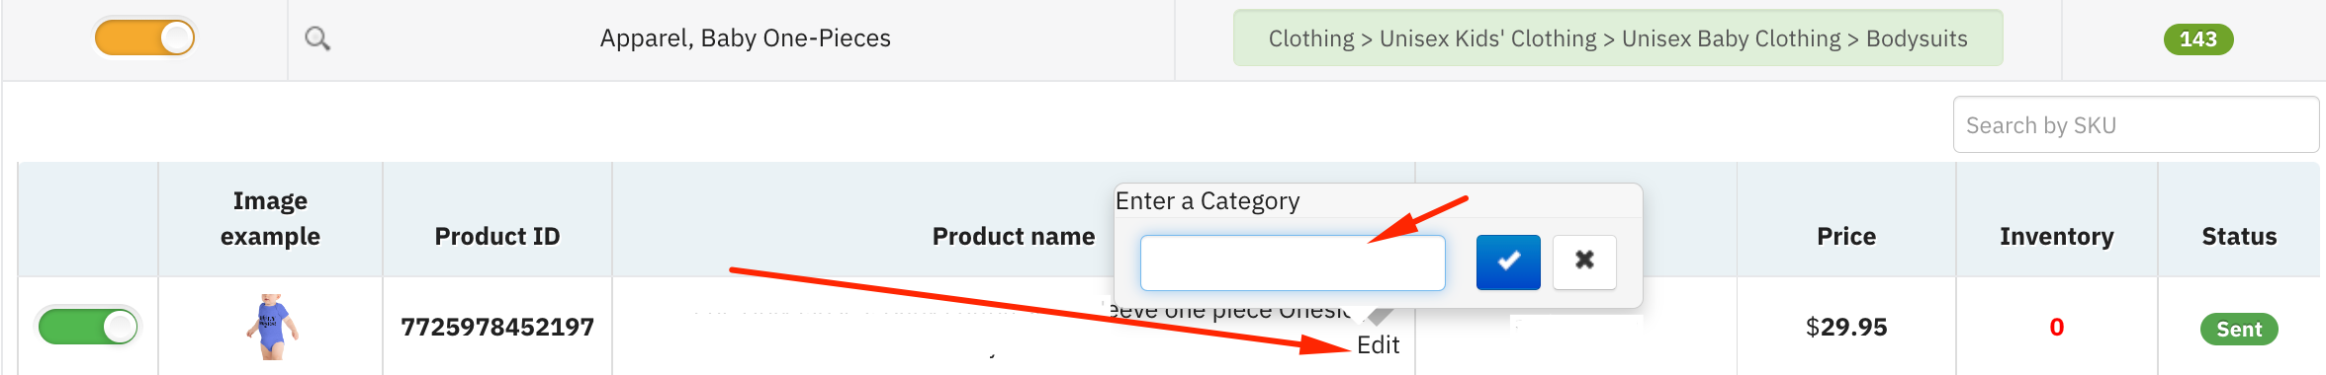Viewport: 2326px width, 375px height.
Task: Confirm category with blue checkmark button
Action: (1508, 262)
